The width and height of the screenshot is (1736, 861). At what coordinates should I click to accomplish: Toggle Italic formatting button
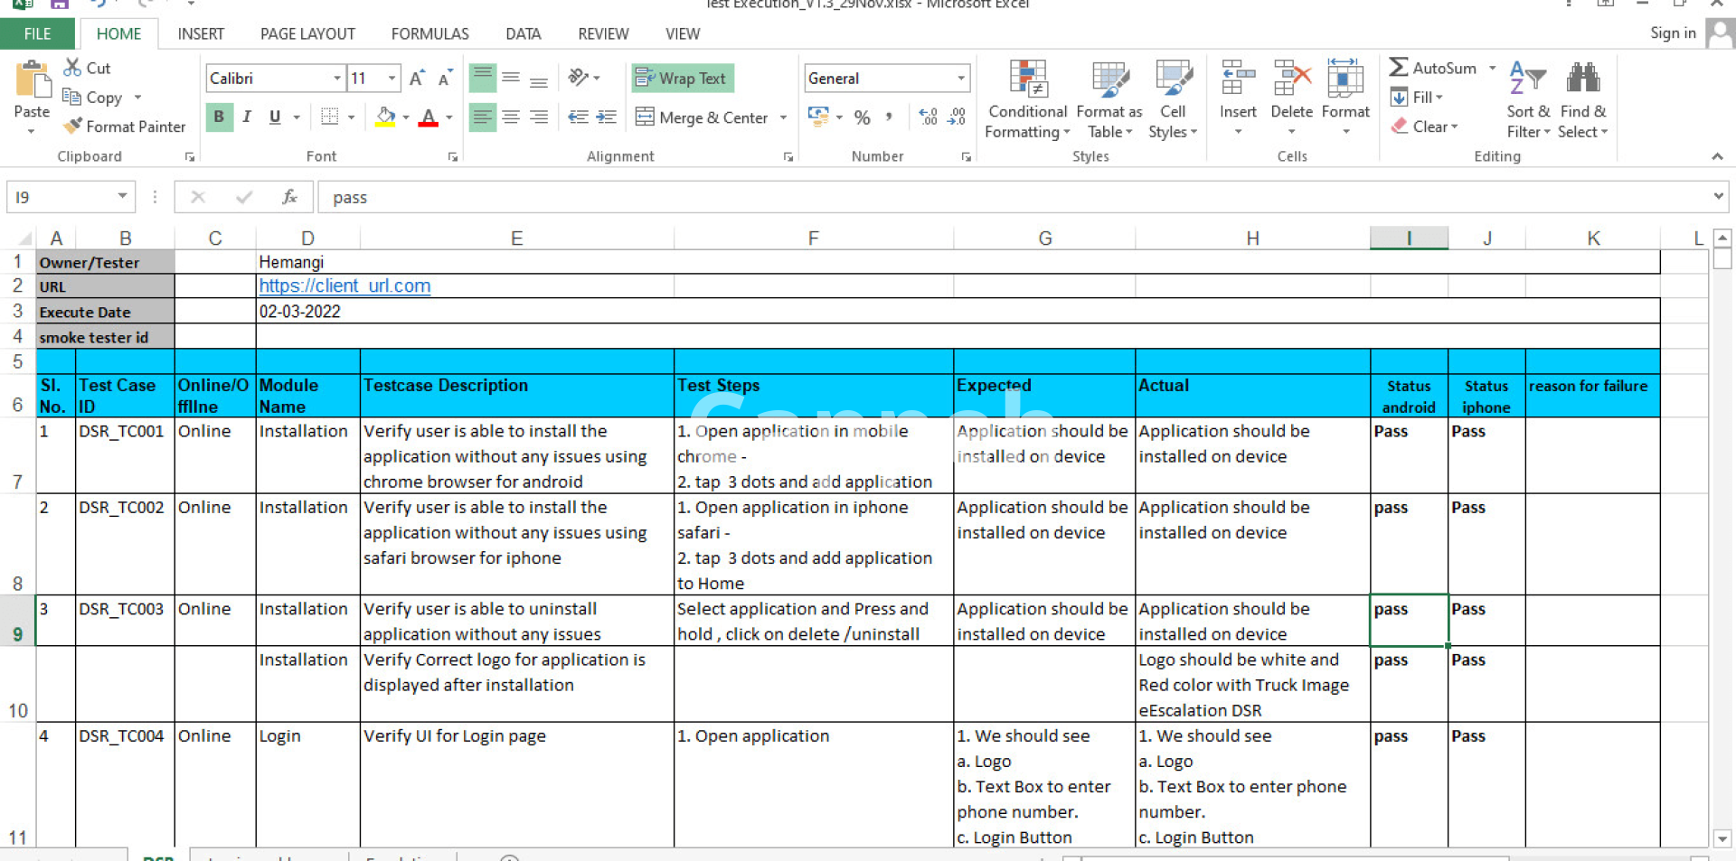click(x=247, y=117)
